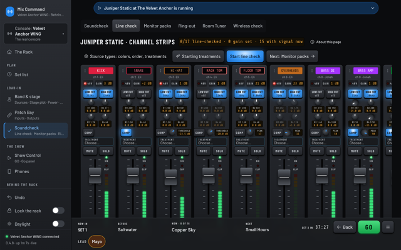This screenshot has height=250, width=401.
Task: Switch to the Ring-out tab
Action: (x=187, y=26)
